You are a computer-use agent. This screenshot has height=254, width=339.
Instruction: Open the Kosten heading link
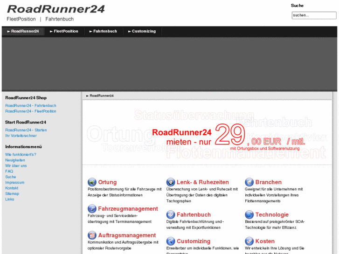tap(265, 241)
